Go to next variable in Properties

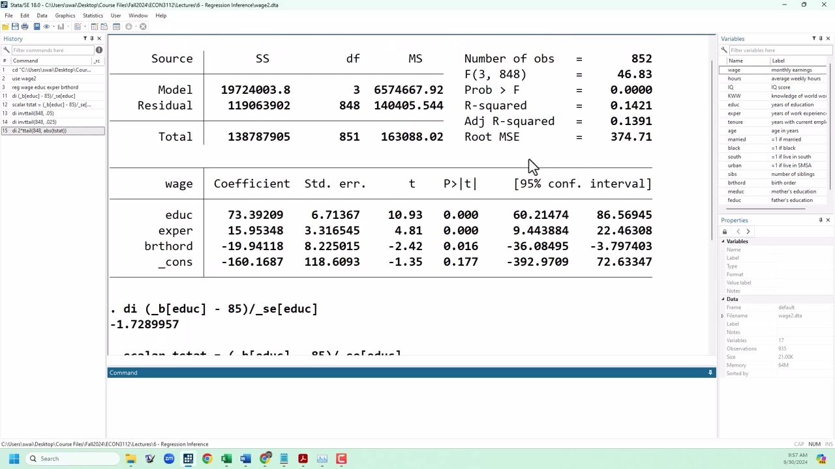click(748, 231)
